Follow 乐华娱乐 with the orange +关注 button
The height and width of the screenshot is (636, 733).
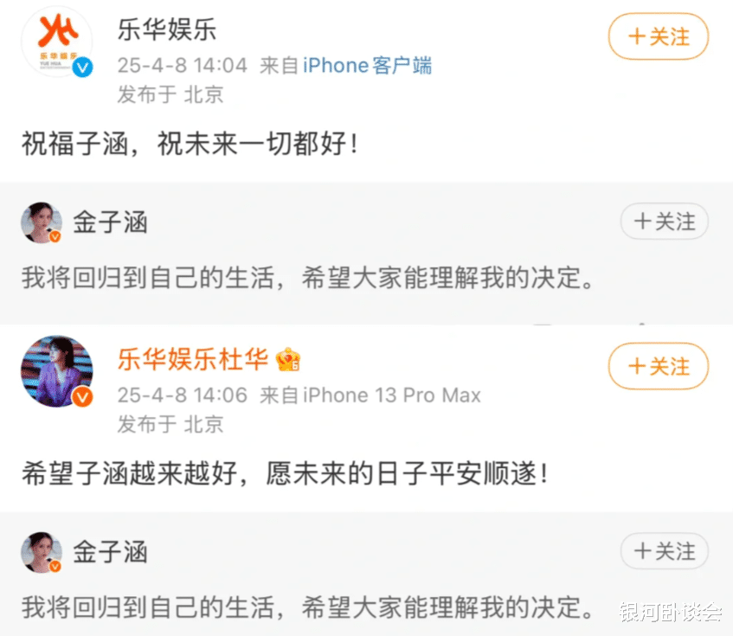(x=659, y=36)
